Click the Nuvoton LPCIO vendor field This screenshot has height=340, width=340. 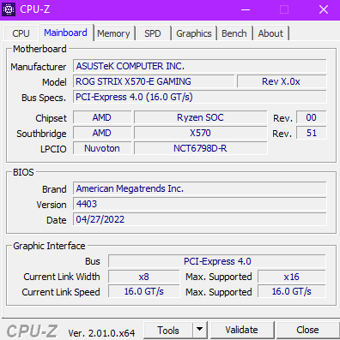click(x=102, y=148)
